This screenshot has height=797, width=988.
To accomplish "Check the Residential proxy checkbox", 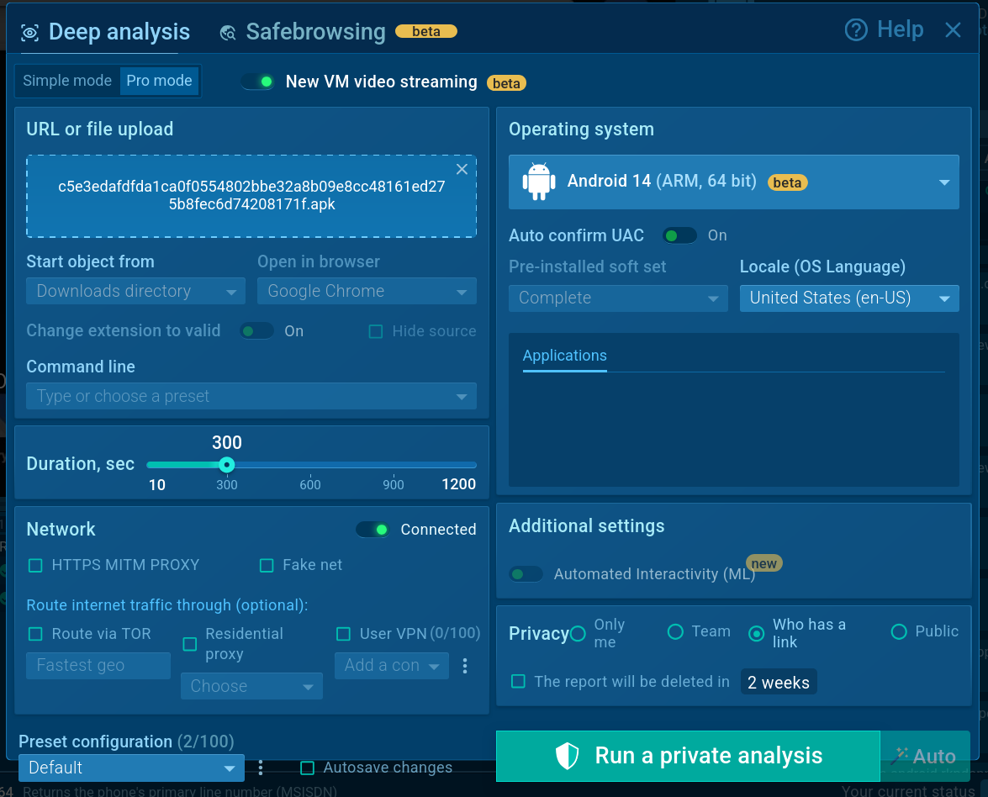I will point(190,644).
